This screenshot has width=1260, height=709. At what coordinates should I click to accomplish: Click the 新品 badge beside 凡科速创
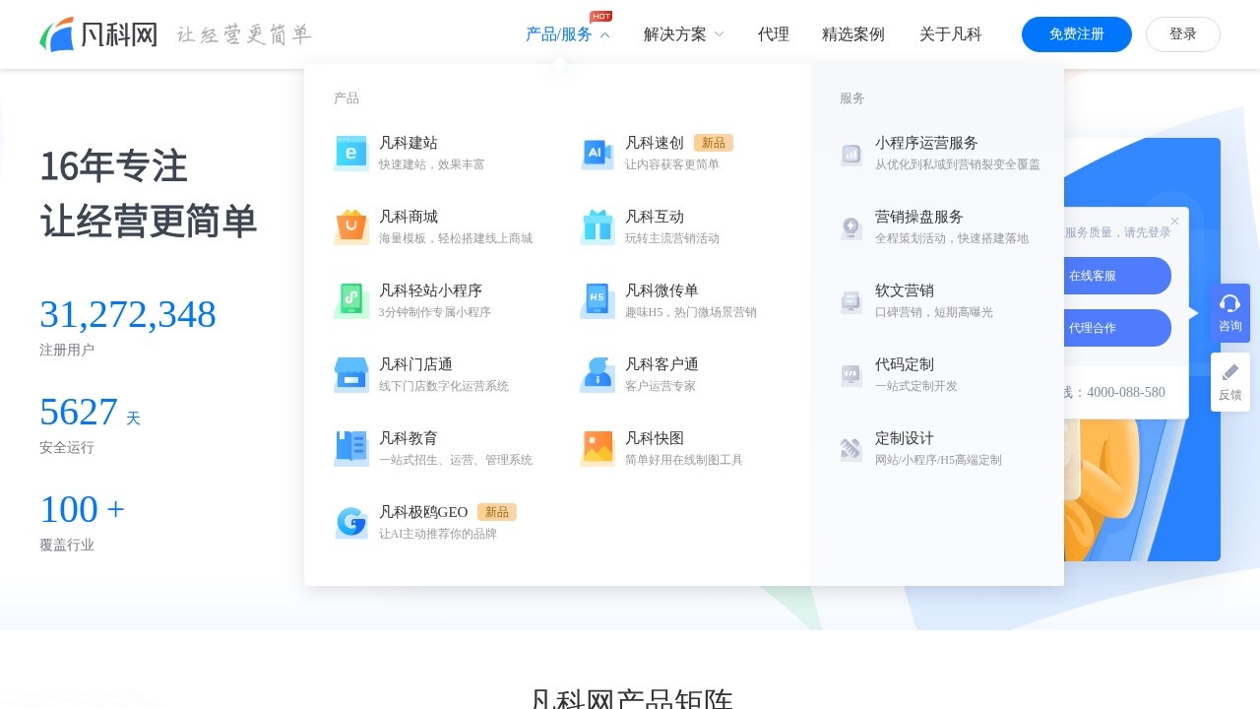(714, 143)
